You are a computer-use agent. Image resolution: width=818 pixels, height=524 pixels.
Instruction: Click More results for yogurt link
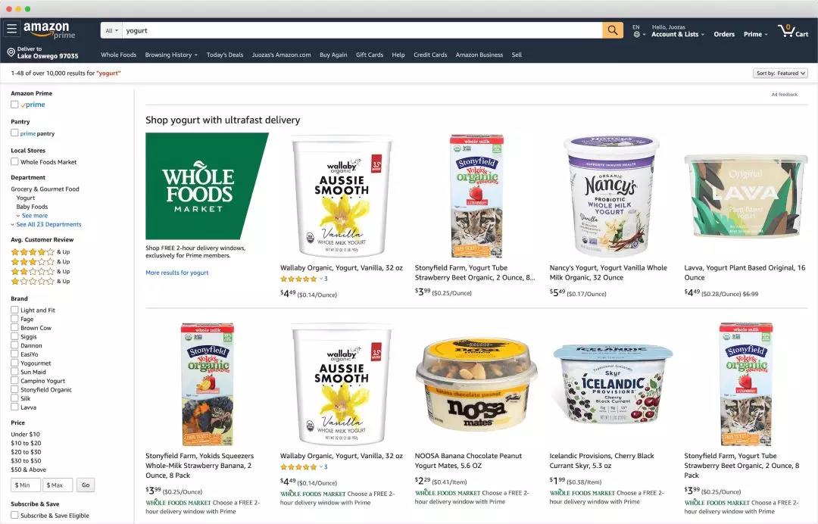point(176,273)
